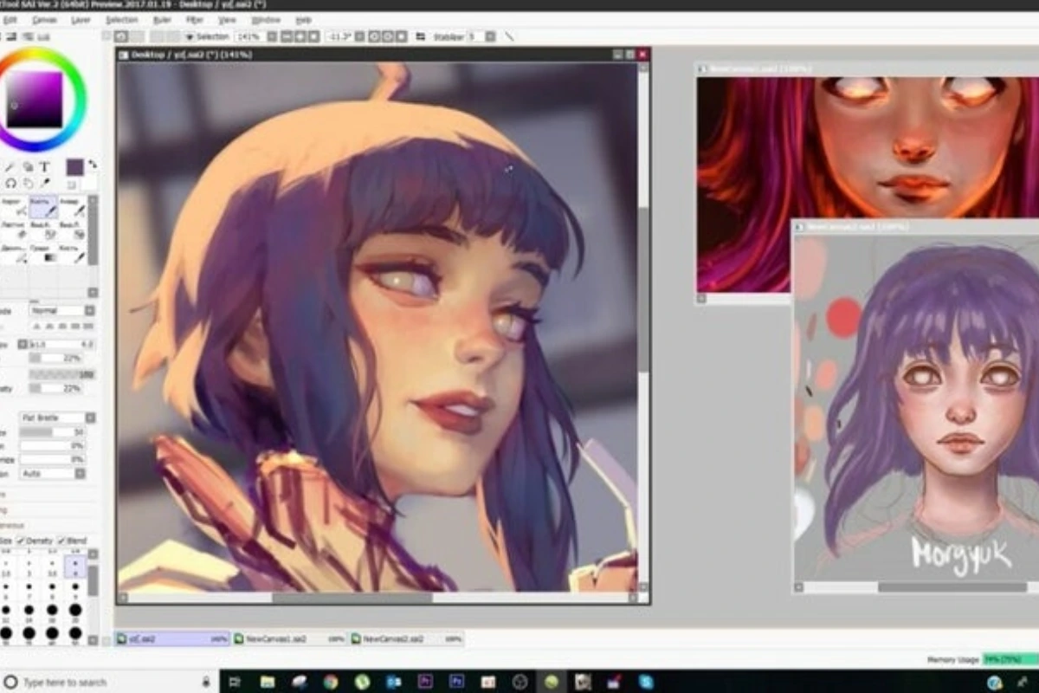
Task: Select the Text tool
Action: point(45,166)
